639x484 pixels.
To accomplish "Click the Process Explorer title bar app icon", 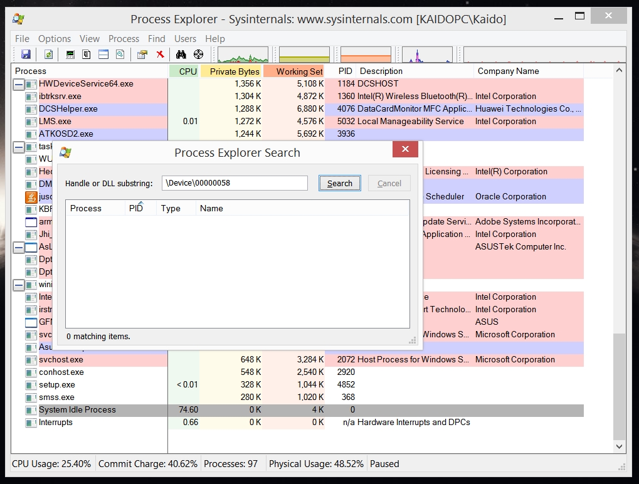I will (x=19, y=19).
